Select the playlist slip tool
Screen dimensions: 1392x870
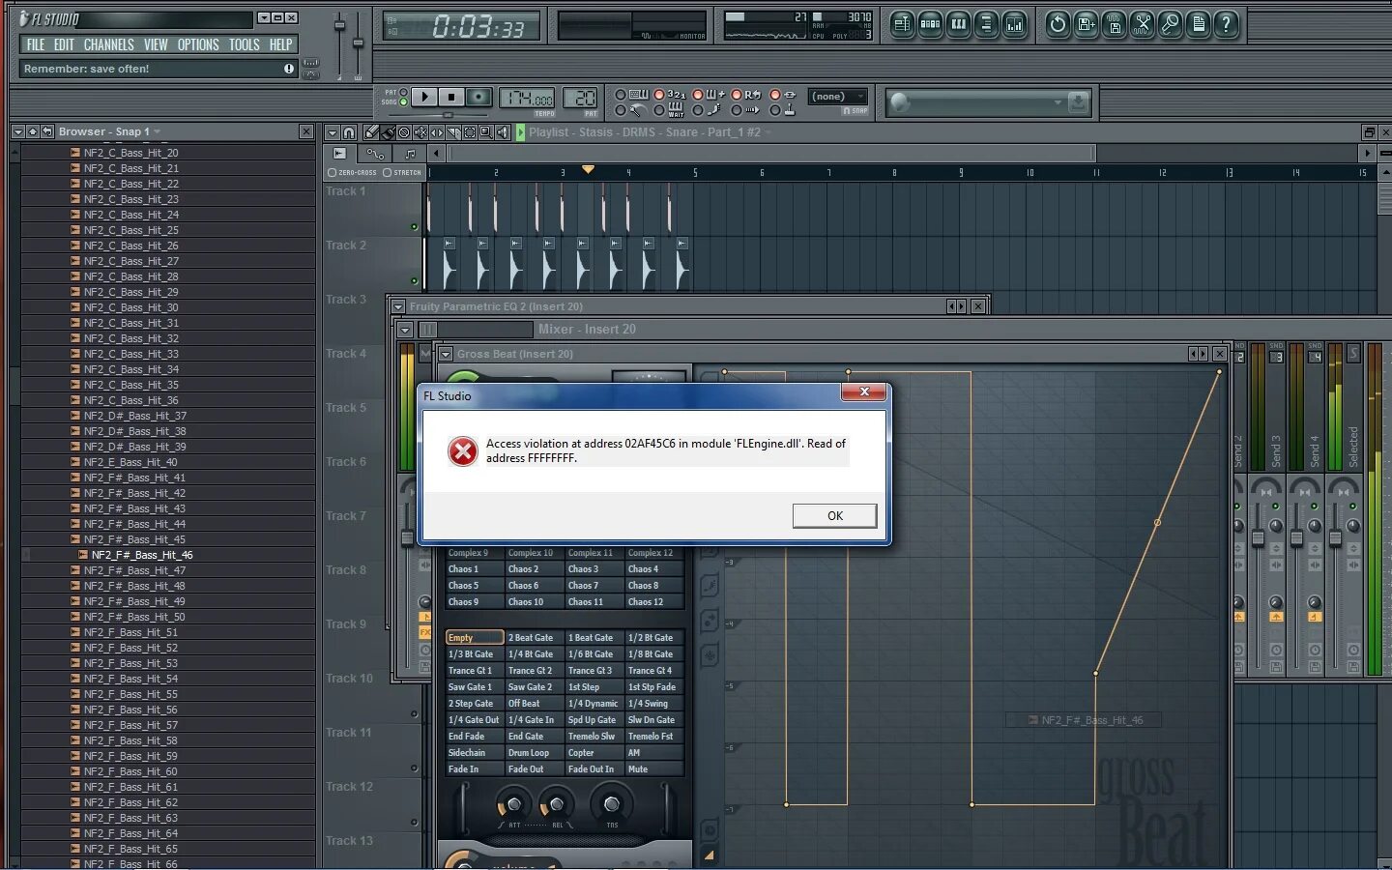point(437,132)
